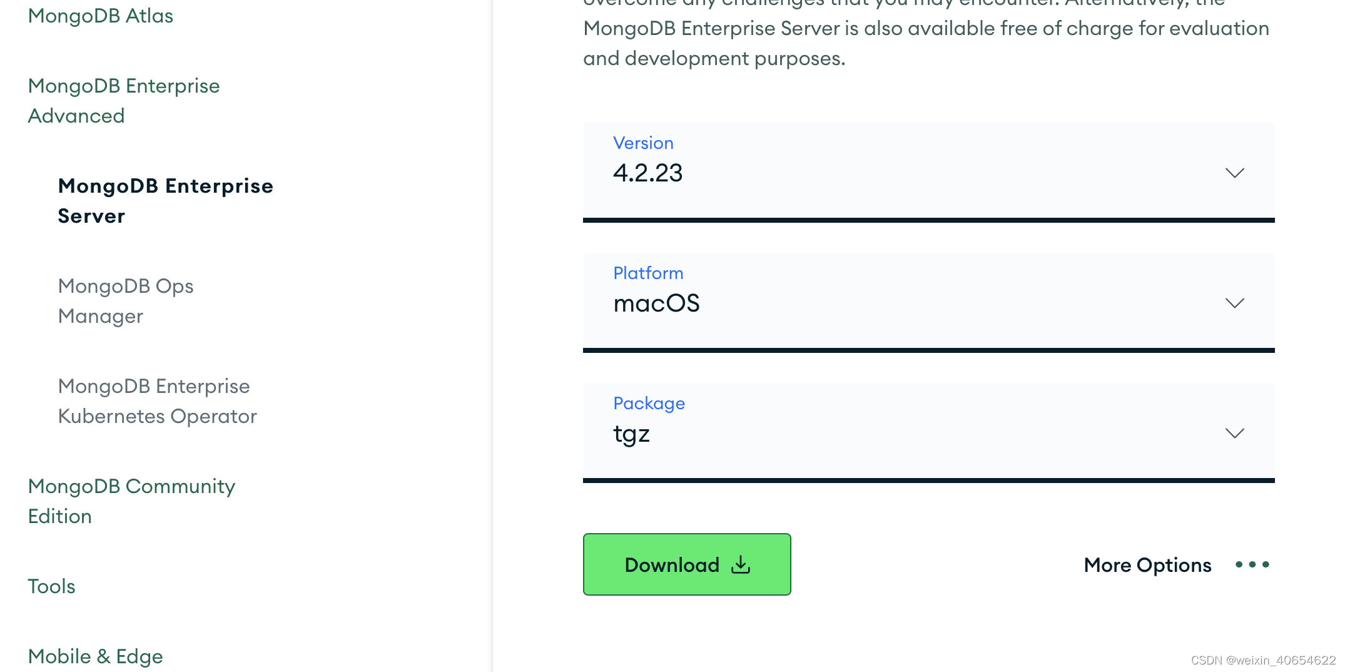Image resolution: width=1345 pixels, height=672 pixels.
Task: Select MongoDB Enterprise Advanced
Action: coord(123,101)
